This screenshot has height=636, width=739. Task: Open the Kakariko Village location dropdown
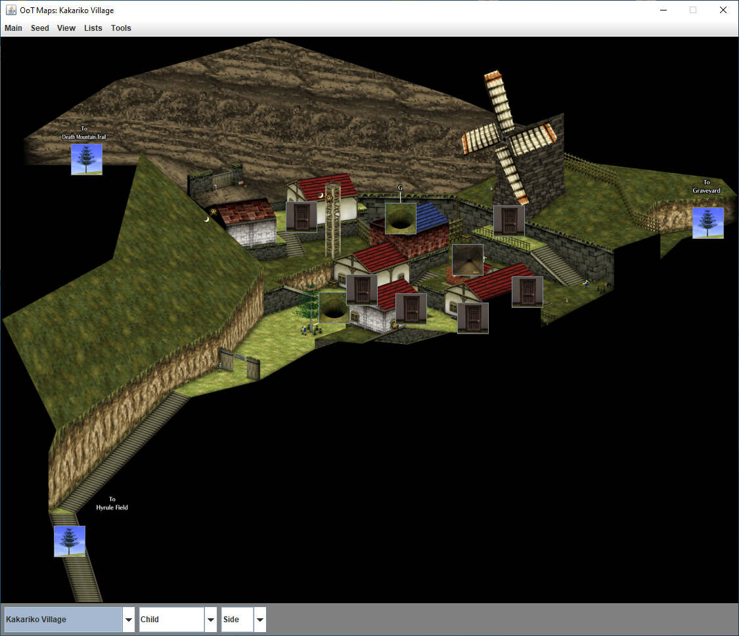[x=69, y=620]
